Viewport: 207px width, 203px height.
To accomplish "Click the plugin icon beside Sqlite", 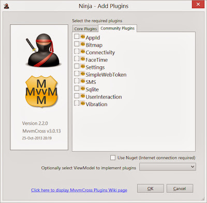I will (83, 89).
